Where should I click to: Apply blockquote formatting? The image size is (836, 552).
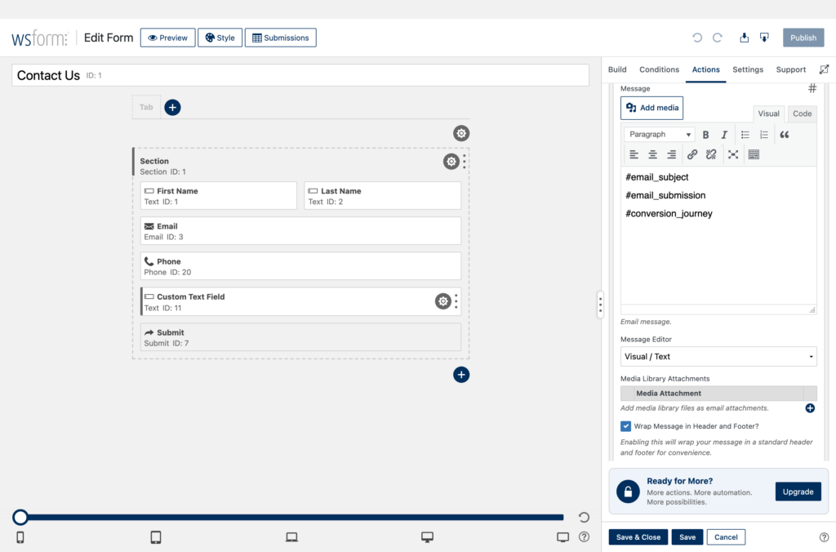tap(785, 135)
